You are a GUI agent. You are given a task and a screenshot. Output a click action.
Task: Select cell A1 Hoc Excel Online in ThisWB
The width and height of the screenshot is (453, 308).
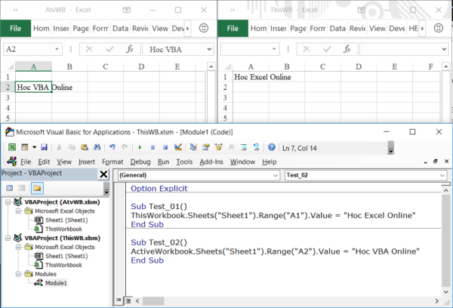pos(251,77)
